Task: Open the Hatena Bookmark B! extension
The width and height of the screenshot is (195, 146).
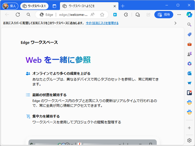Action: 115,15
